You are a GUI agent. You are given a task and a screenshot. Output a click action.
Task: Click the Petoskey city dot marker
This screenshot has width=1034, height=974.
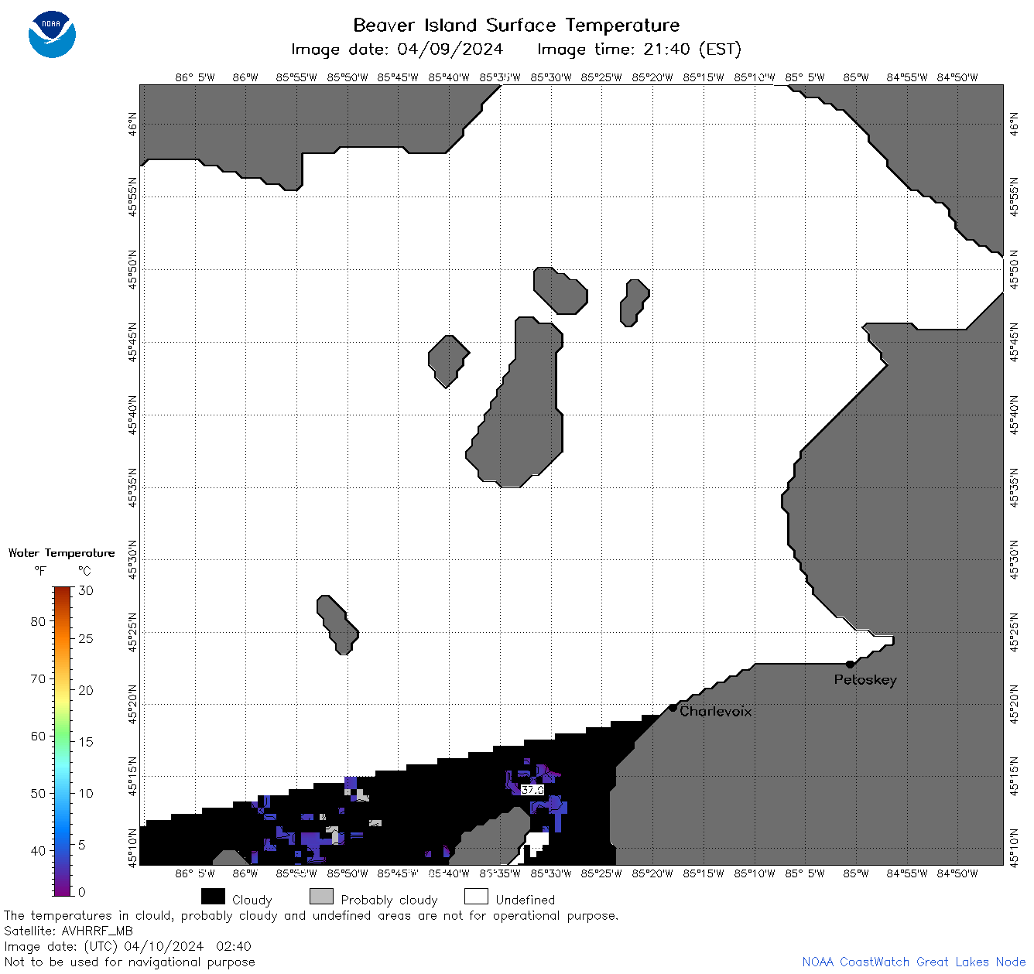(x=850, y=664)
